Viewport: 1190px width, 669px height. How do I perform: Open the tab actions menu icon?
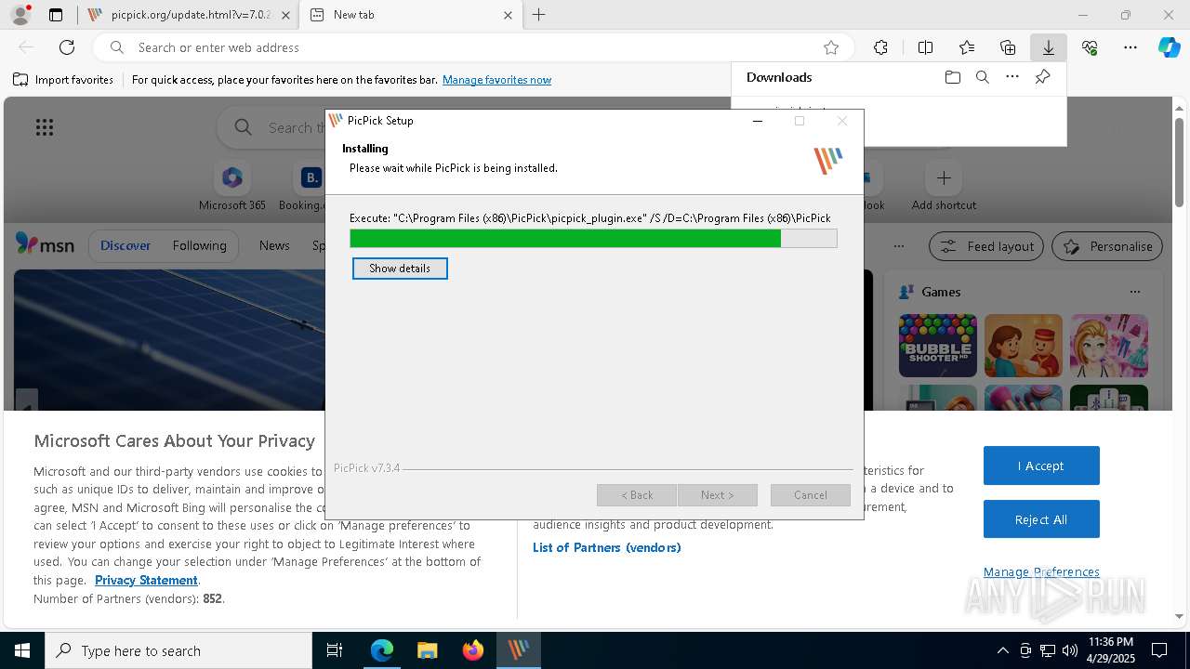pos(56,15)
